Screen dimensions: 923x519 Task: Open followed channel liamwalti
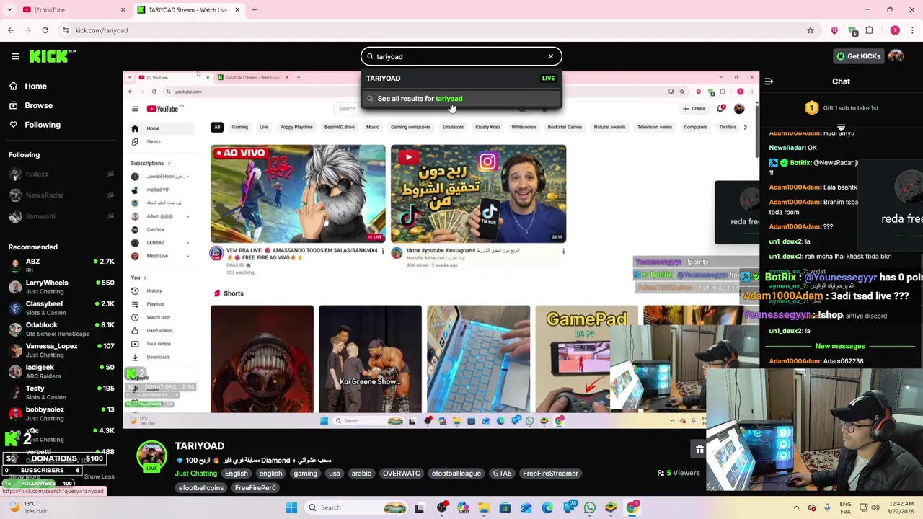[61, 216]
